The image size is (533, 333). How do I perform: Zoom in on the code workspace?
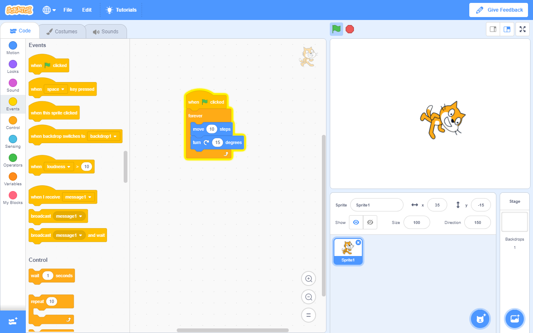click(x=308, y=278)
